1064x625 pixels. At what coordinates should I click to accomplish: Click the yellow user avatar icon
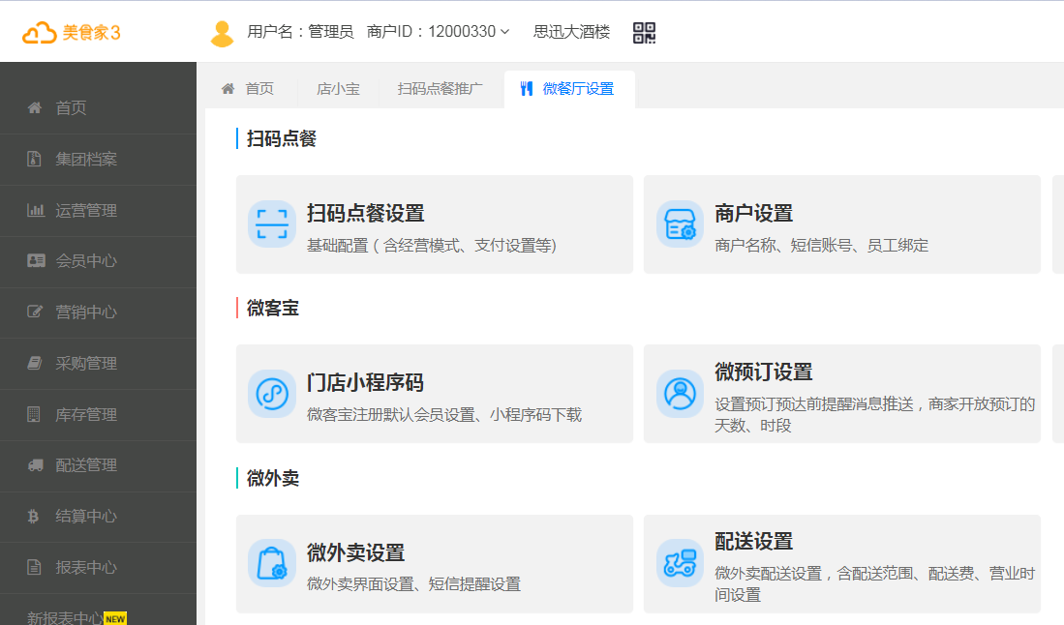[x=221, y=31]
